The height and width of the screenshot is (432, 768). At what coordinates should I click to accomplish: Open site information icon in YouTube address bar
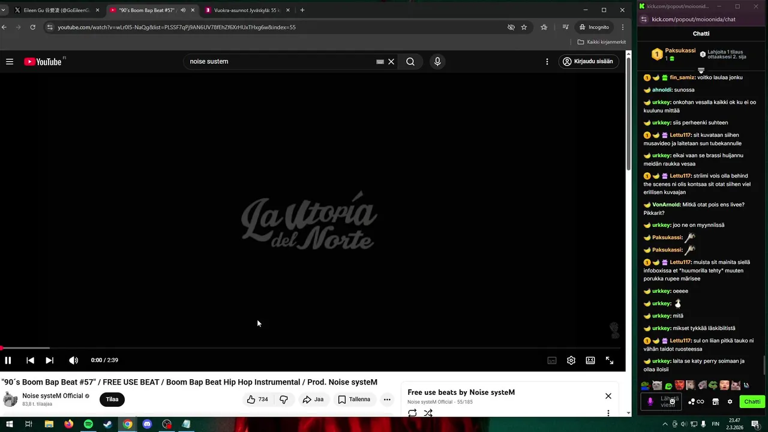pos(50,27)
